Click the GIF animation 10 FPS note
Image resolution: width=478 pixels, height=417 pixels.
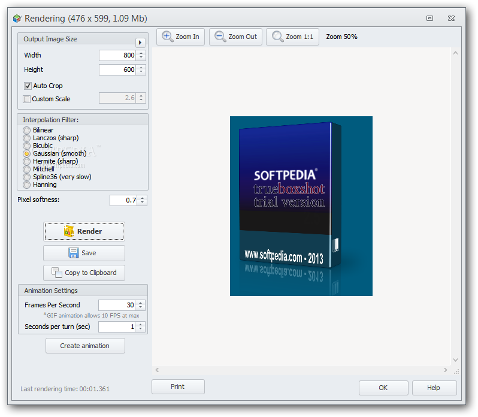click(x=92, y=316)
